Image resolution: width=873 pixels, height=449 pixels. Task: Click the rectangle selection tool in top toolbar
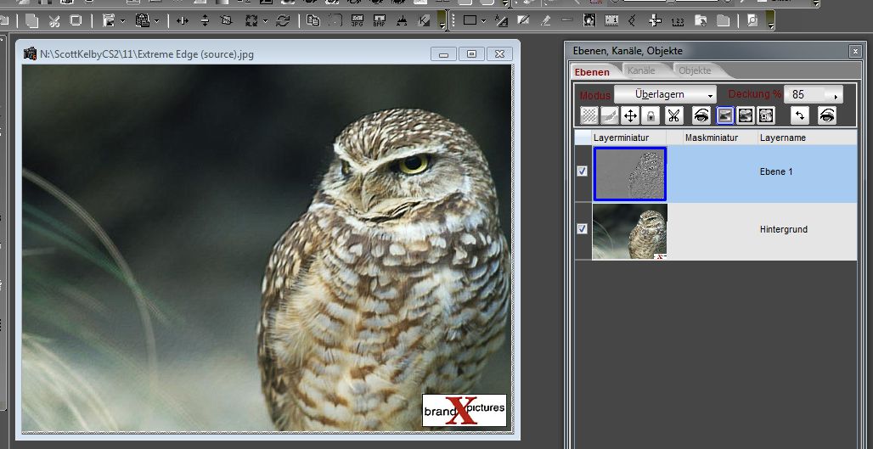pos(470,20)
